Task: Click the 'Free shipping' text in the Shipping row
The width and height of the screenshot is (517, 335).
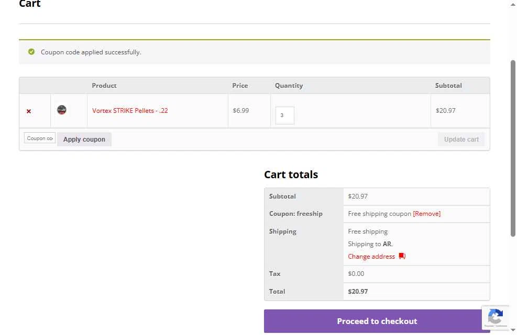Action: [x=368, y=232]
